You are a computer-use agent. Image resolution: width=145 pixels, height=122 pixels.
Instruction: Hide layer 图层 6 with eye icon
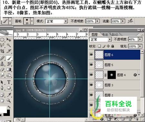coord(91,55)
